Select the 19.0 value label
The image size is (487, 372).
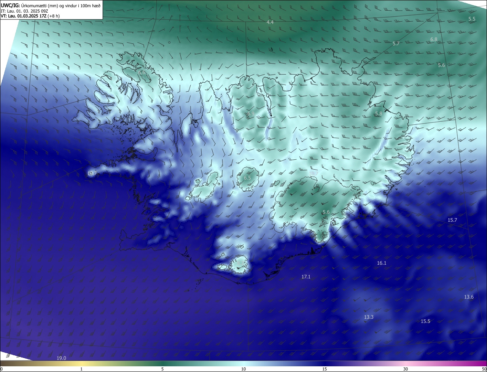61,358
